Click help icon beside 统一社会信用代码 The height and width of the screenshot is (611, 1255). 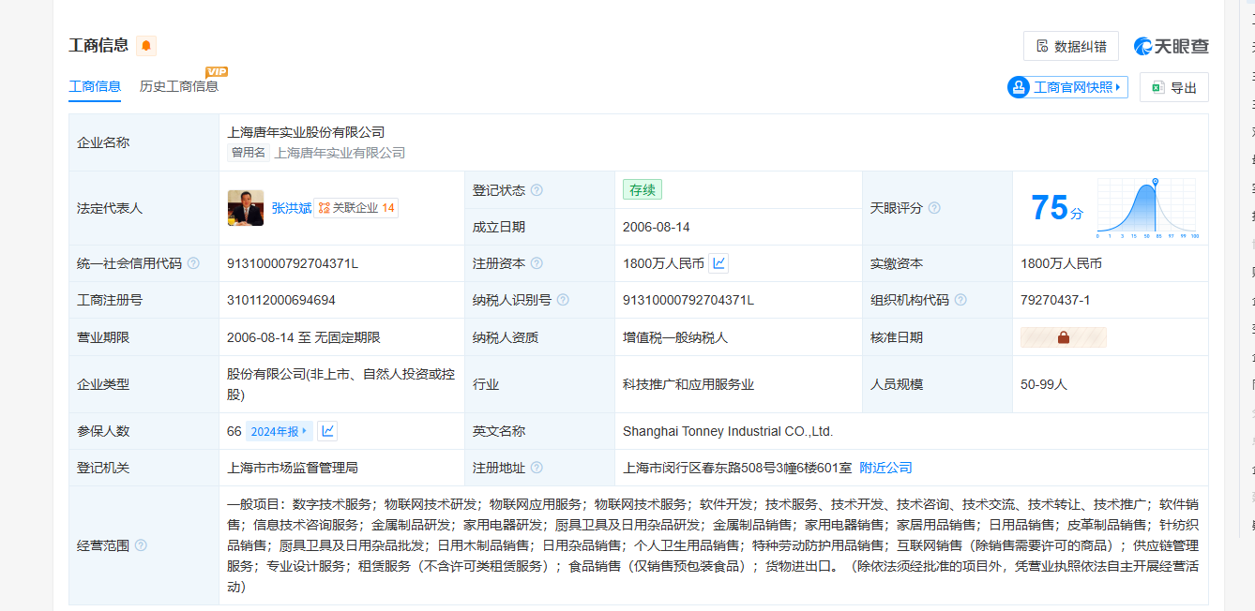(193, 263)
